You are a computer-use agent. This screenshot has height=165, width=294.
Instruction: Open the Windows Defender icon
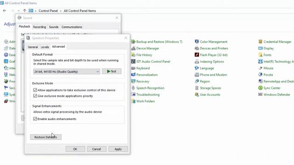coord(260,94)
